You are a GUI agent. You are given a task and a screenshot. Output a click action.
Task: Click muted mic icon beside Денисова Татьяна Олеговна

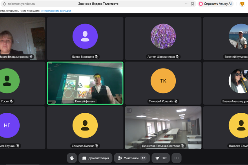coord(183,146)
